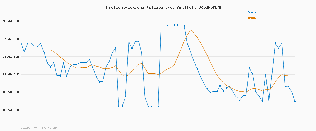Click the 28.41 EUR axis label
Screen dimensions: 316x131
(x=11, y=57)
